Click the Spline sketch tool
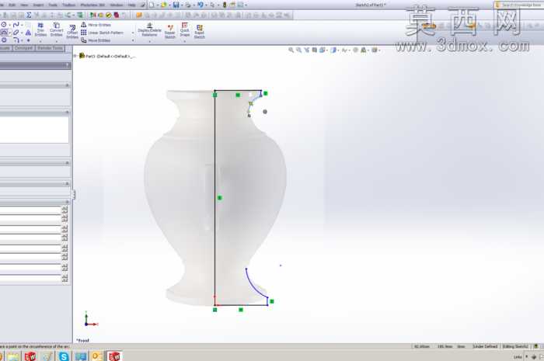This screenshot has height=361, width=544. click(16, 25)
